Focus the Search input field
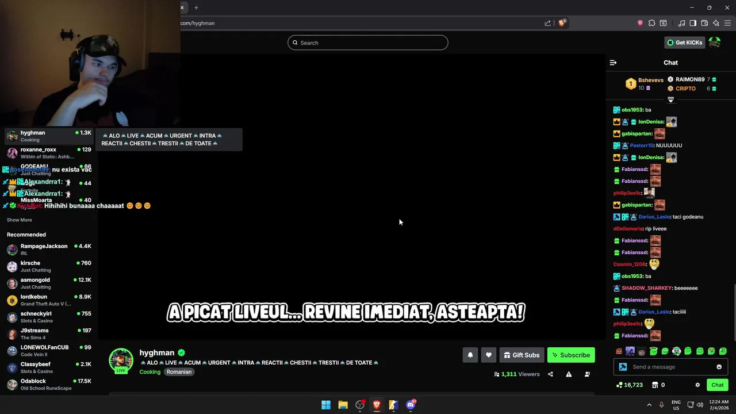The width and height of the screenshot is (736, 414). pyautogui.click(x=368, y=43)
